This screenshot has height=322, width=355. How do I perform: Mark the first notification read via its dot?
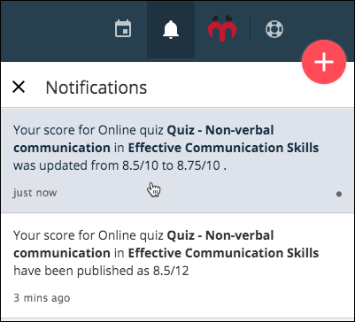click(339, 194)
